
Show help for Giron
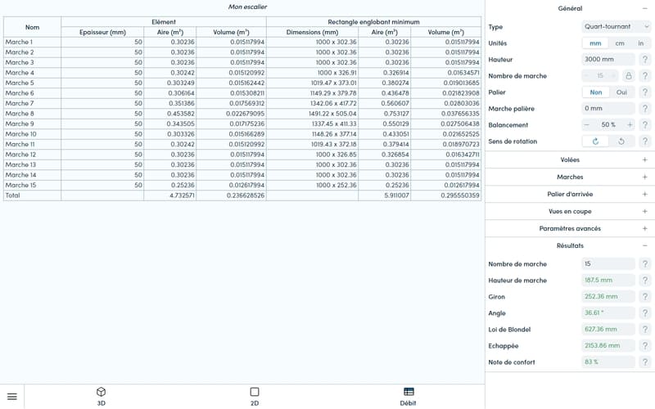pyautogui.click(x=645, y=296)
